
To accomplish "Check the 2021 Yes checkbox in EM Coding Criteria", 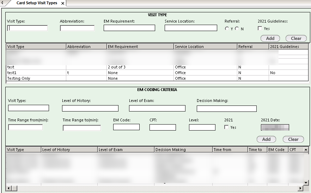I will (x=226, y=127).
